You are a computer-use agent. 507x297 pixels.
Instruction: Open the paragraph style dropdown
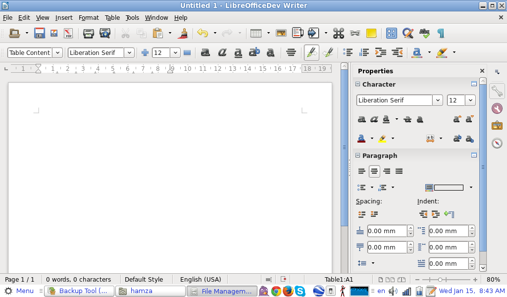point(57,52)
